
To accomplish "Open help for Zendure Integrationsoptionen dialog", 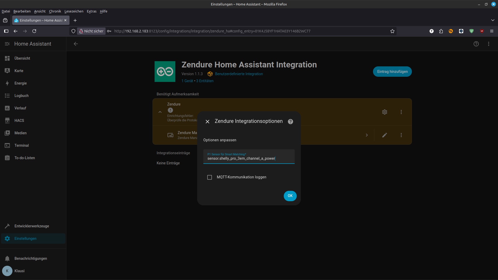I will [290, 122].
